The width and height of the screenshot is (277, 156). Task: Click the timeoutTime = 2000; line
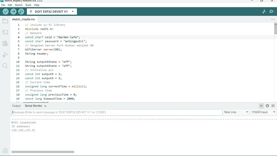click(x=50, y=99)
